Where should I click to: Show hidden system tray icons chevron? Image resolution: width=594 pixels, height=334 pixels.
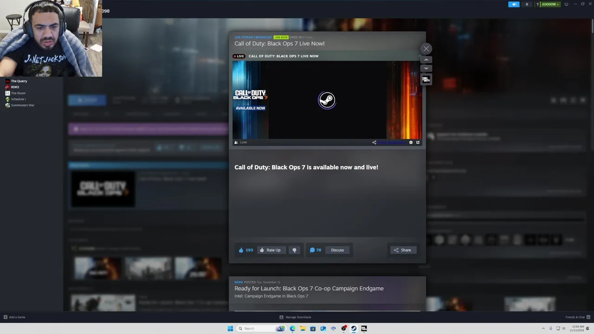pyautogui.click(x=543, y=328)
